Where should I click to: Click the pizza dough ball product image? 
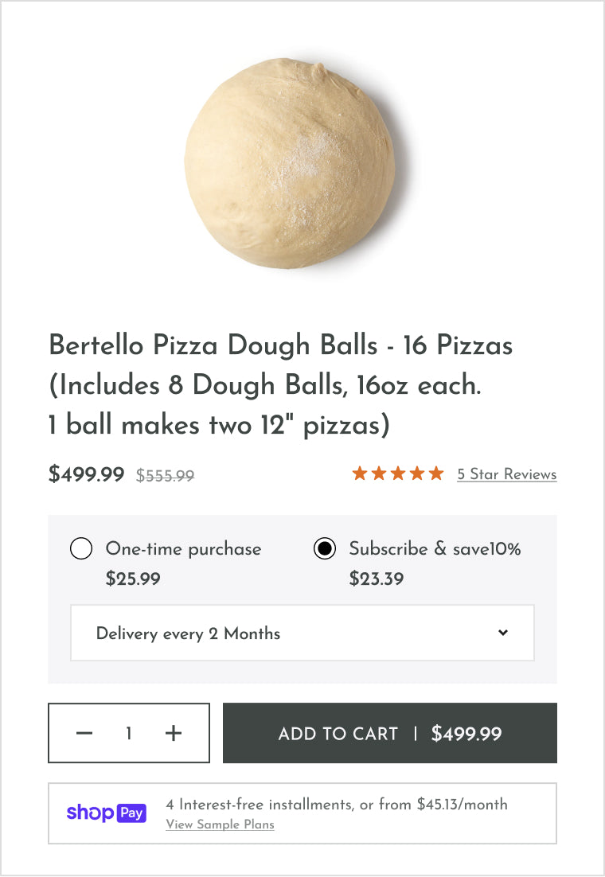tap(290, 164)
